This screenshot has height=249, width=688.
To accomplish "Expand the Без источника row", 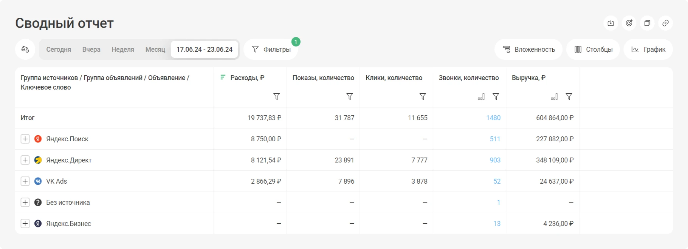I will click(x=25, y=203).
